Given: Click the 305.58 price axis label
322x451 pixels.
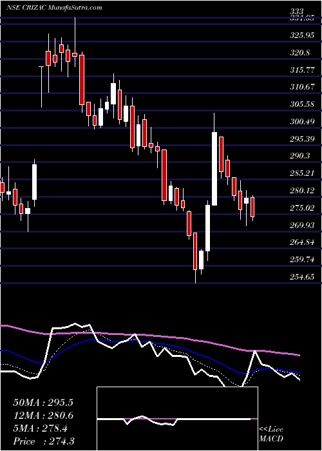Looking at the screenshot, I should pyautogui.click(x=302, y=104).
